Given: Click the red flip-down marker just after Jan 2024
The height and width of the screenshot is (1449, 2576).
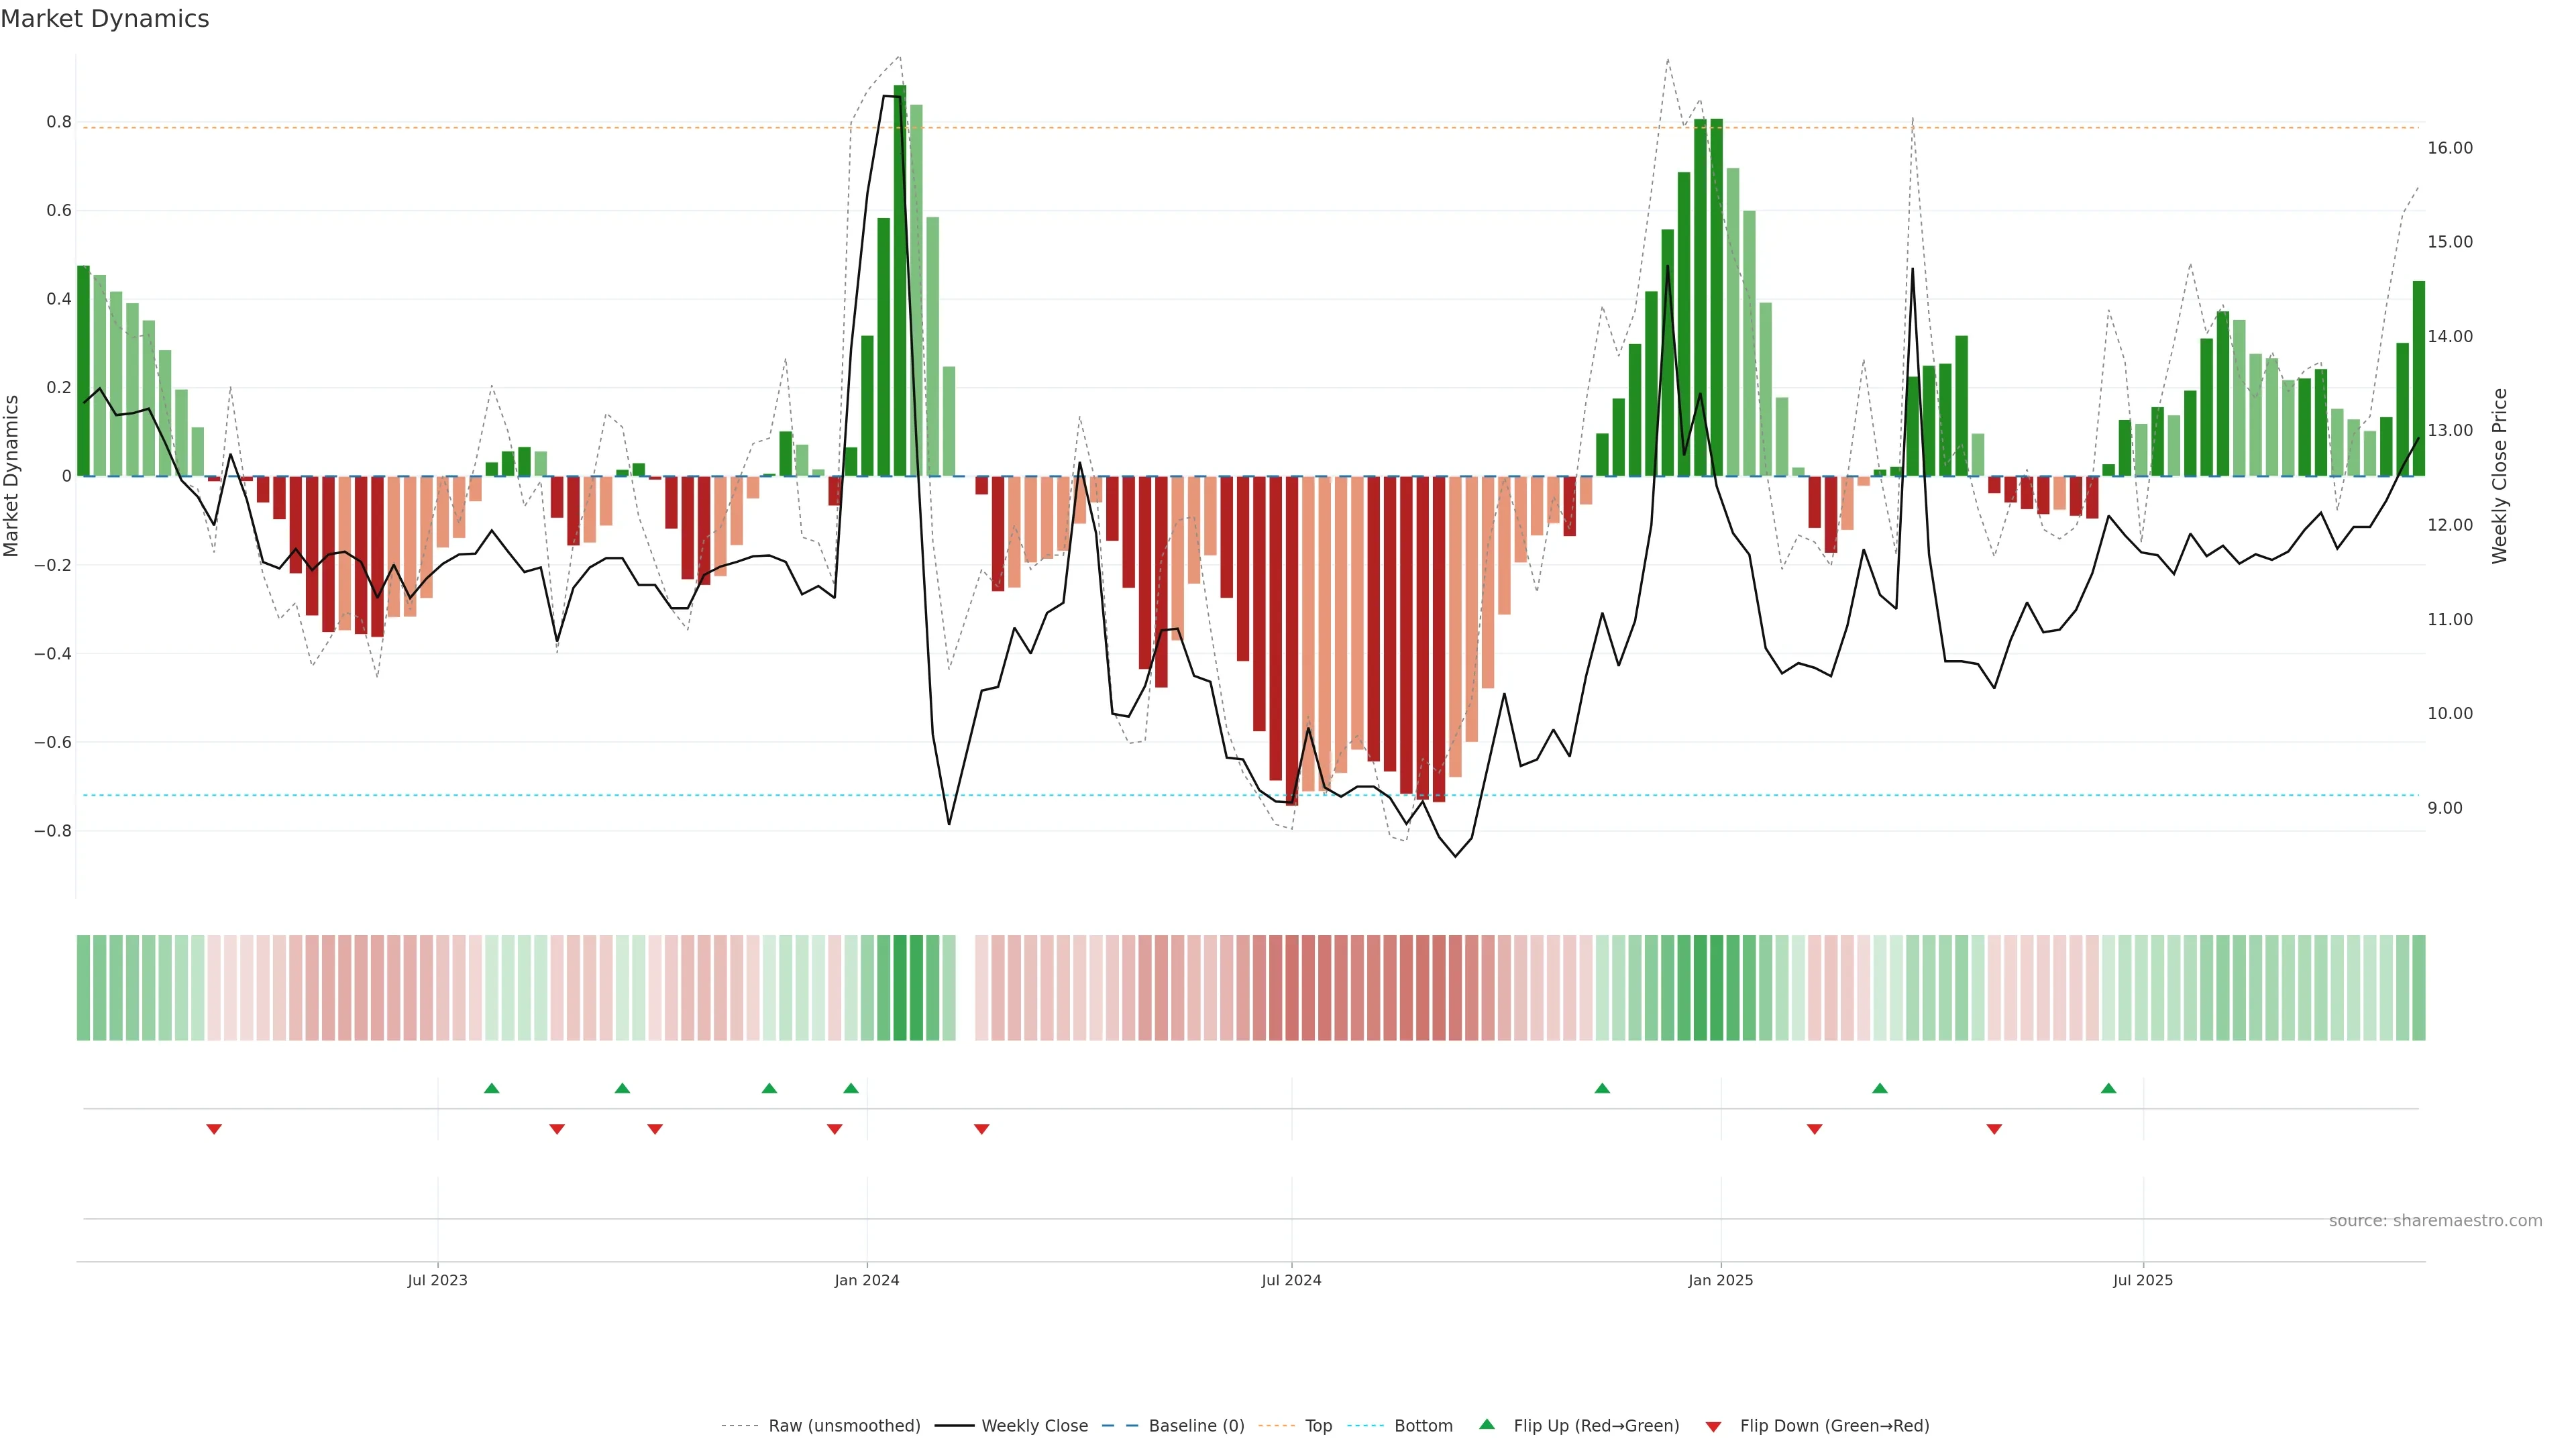Looking at the screenshot, I should coord(981,1129).
